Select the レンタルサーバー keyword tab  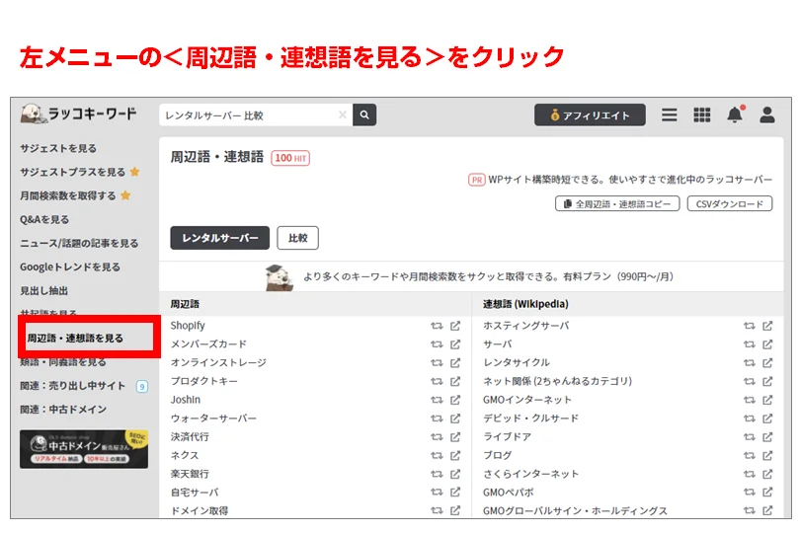tap(220, 238)
